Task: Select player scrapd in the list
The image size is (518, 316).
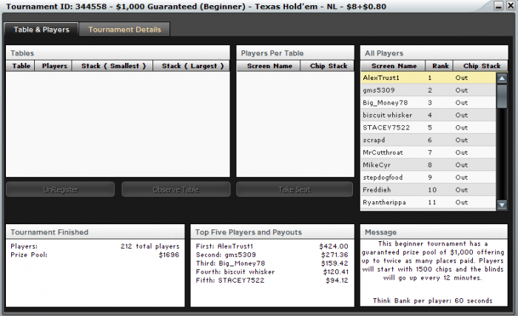Action: 428,140
